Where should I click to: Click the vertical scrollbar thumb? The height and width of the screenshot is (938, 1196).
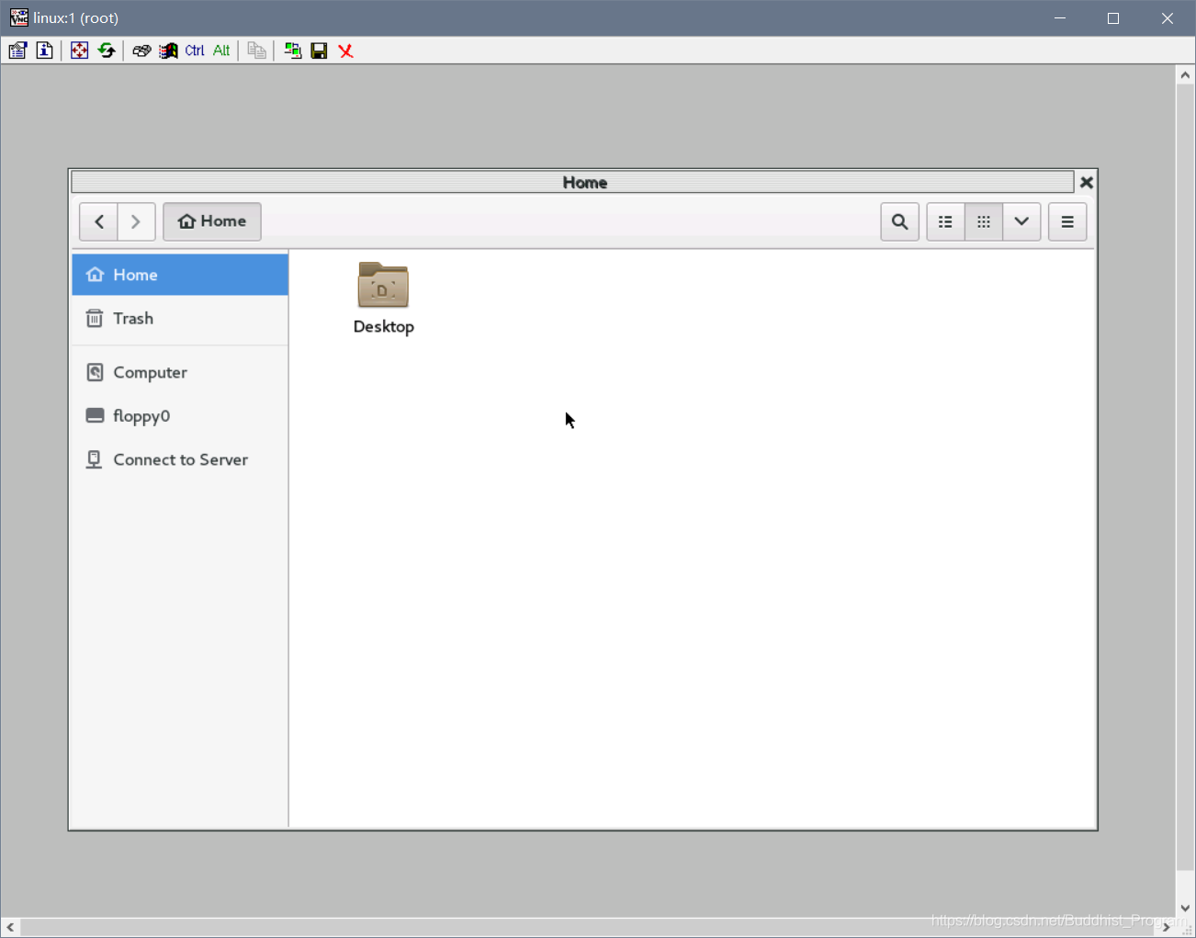(x=1185, y=477)
